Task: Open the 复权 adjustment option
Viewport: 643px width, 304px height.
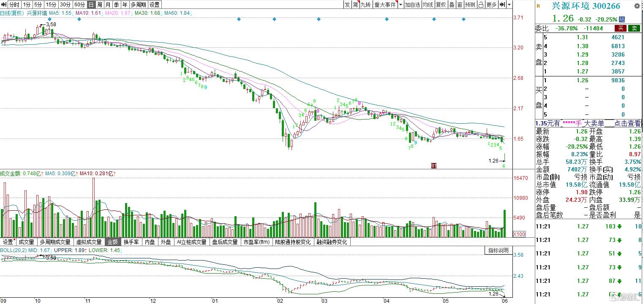Action: 441,5
